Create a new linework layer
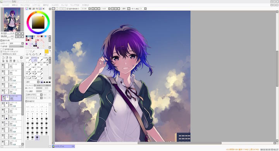Image resolution: width=279 pixels, height=151 pixels. (7, 57)
